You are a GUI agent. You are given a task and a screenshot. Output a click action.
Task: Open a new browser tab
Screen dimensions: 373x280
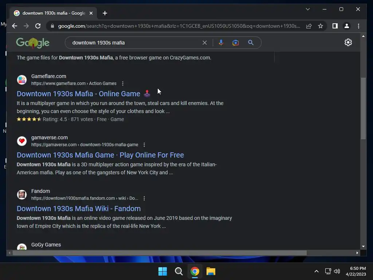point(105,13)
